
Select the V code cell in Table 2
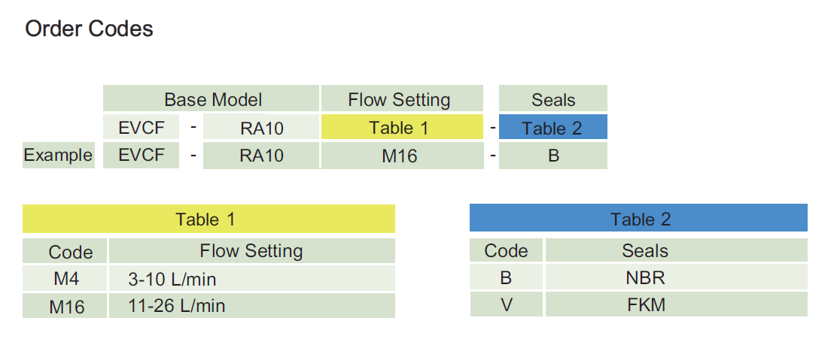click(507, 304)
